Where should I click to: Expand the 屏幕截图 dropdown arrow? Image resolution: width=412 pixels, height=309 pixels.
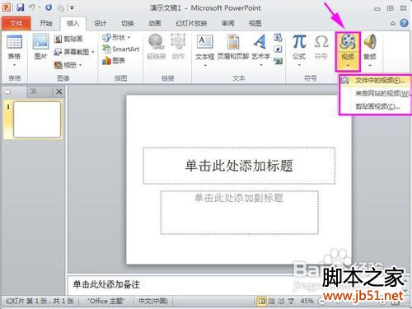point(93,52)
